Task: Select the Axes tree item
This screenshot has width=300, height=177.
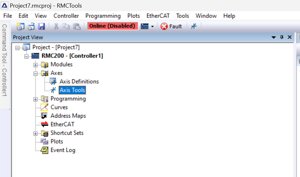Action: (x=56, y=73)
